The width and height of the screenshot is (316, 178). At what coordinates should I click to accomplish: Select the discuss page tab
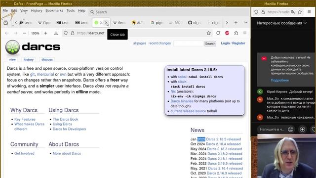point(47,59)
